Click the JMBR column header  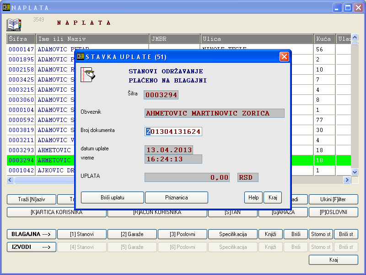click(x=175, y=39)
